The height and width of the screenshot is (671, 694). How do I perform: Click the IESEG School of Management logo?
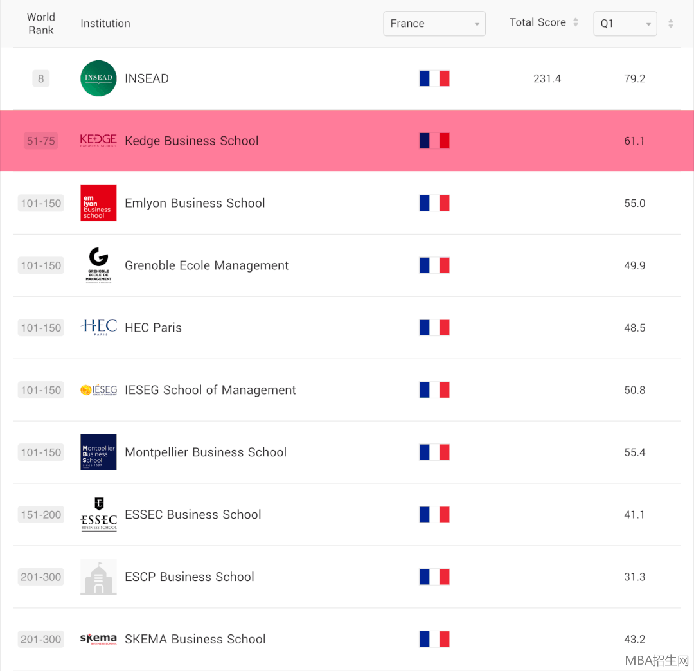point(98,390)
